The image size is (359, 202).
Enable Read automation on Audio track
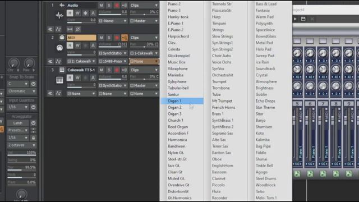point(70,13)
